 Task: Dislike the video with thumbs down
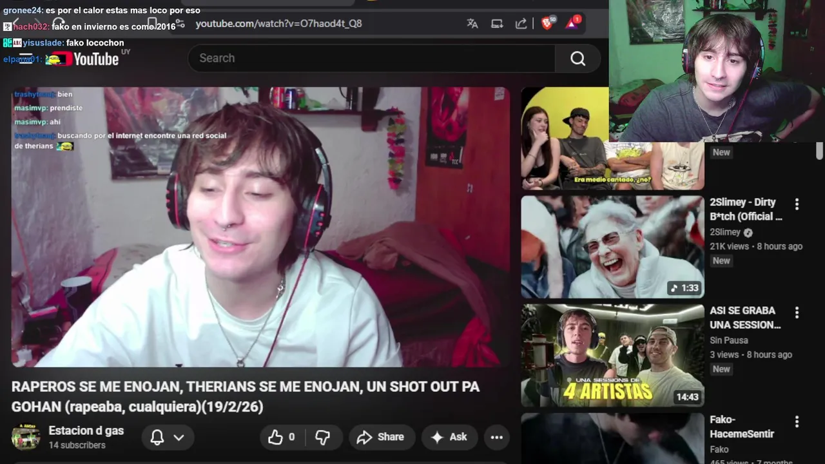323,437
